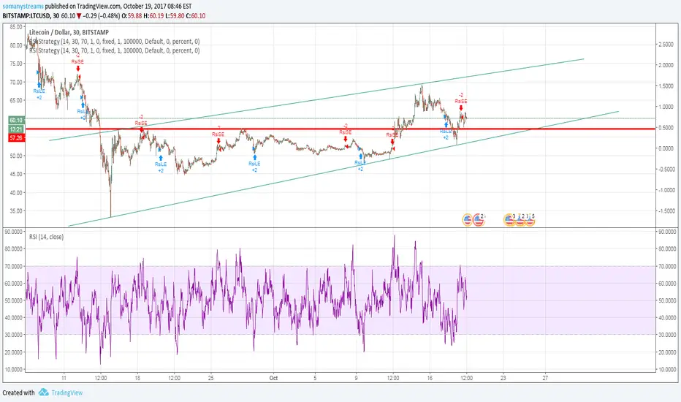Click the red down-triangle next to 60.10 in header
The width and height of the screenshot is (681, 402).
[79, 15]
